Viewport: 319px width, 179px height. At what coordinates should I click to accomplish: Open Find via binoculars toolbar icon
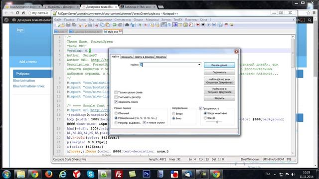(x=127, y=25)
